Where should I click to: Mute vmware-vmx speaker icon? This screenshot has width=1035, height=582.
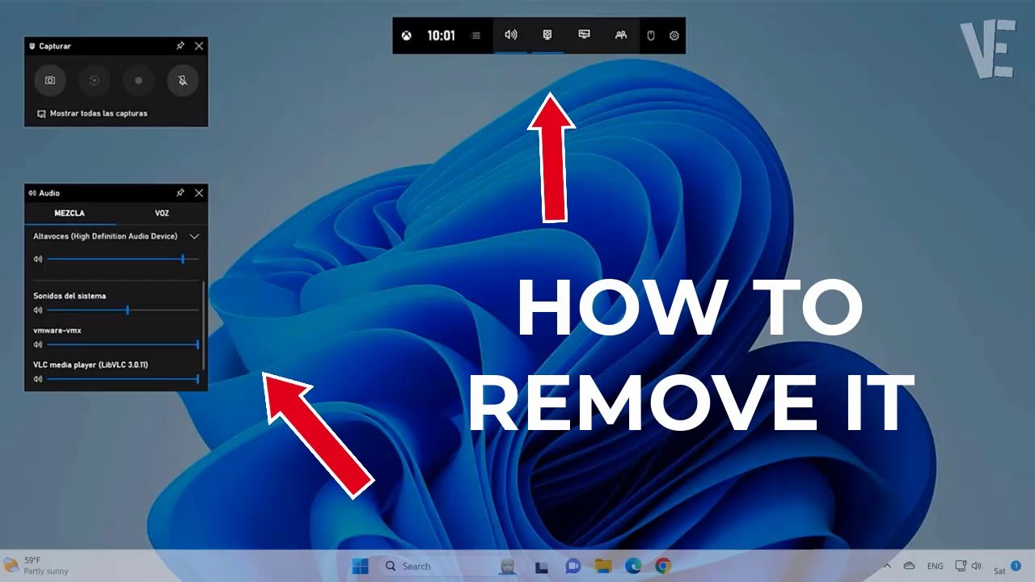[x=38, y=344]
